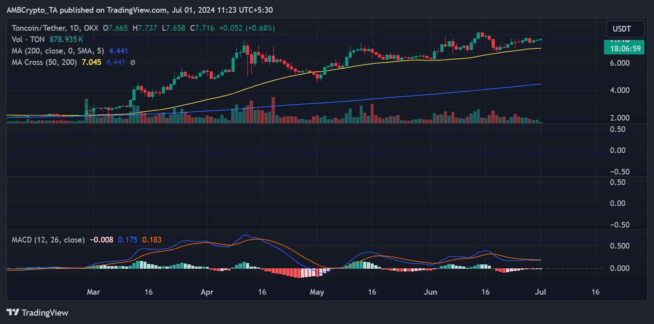
Task: Click the Mar label on time axis
Action: [x=93, y=291]
